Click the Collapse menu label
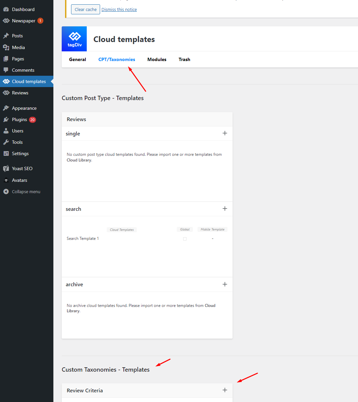 point(26,191)
